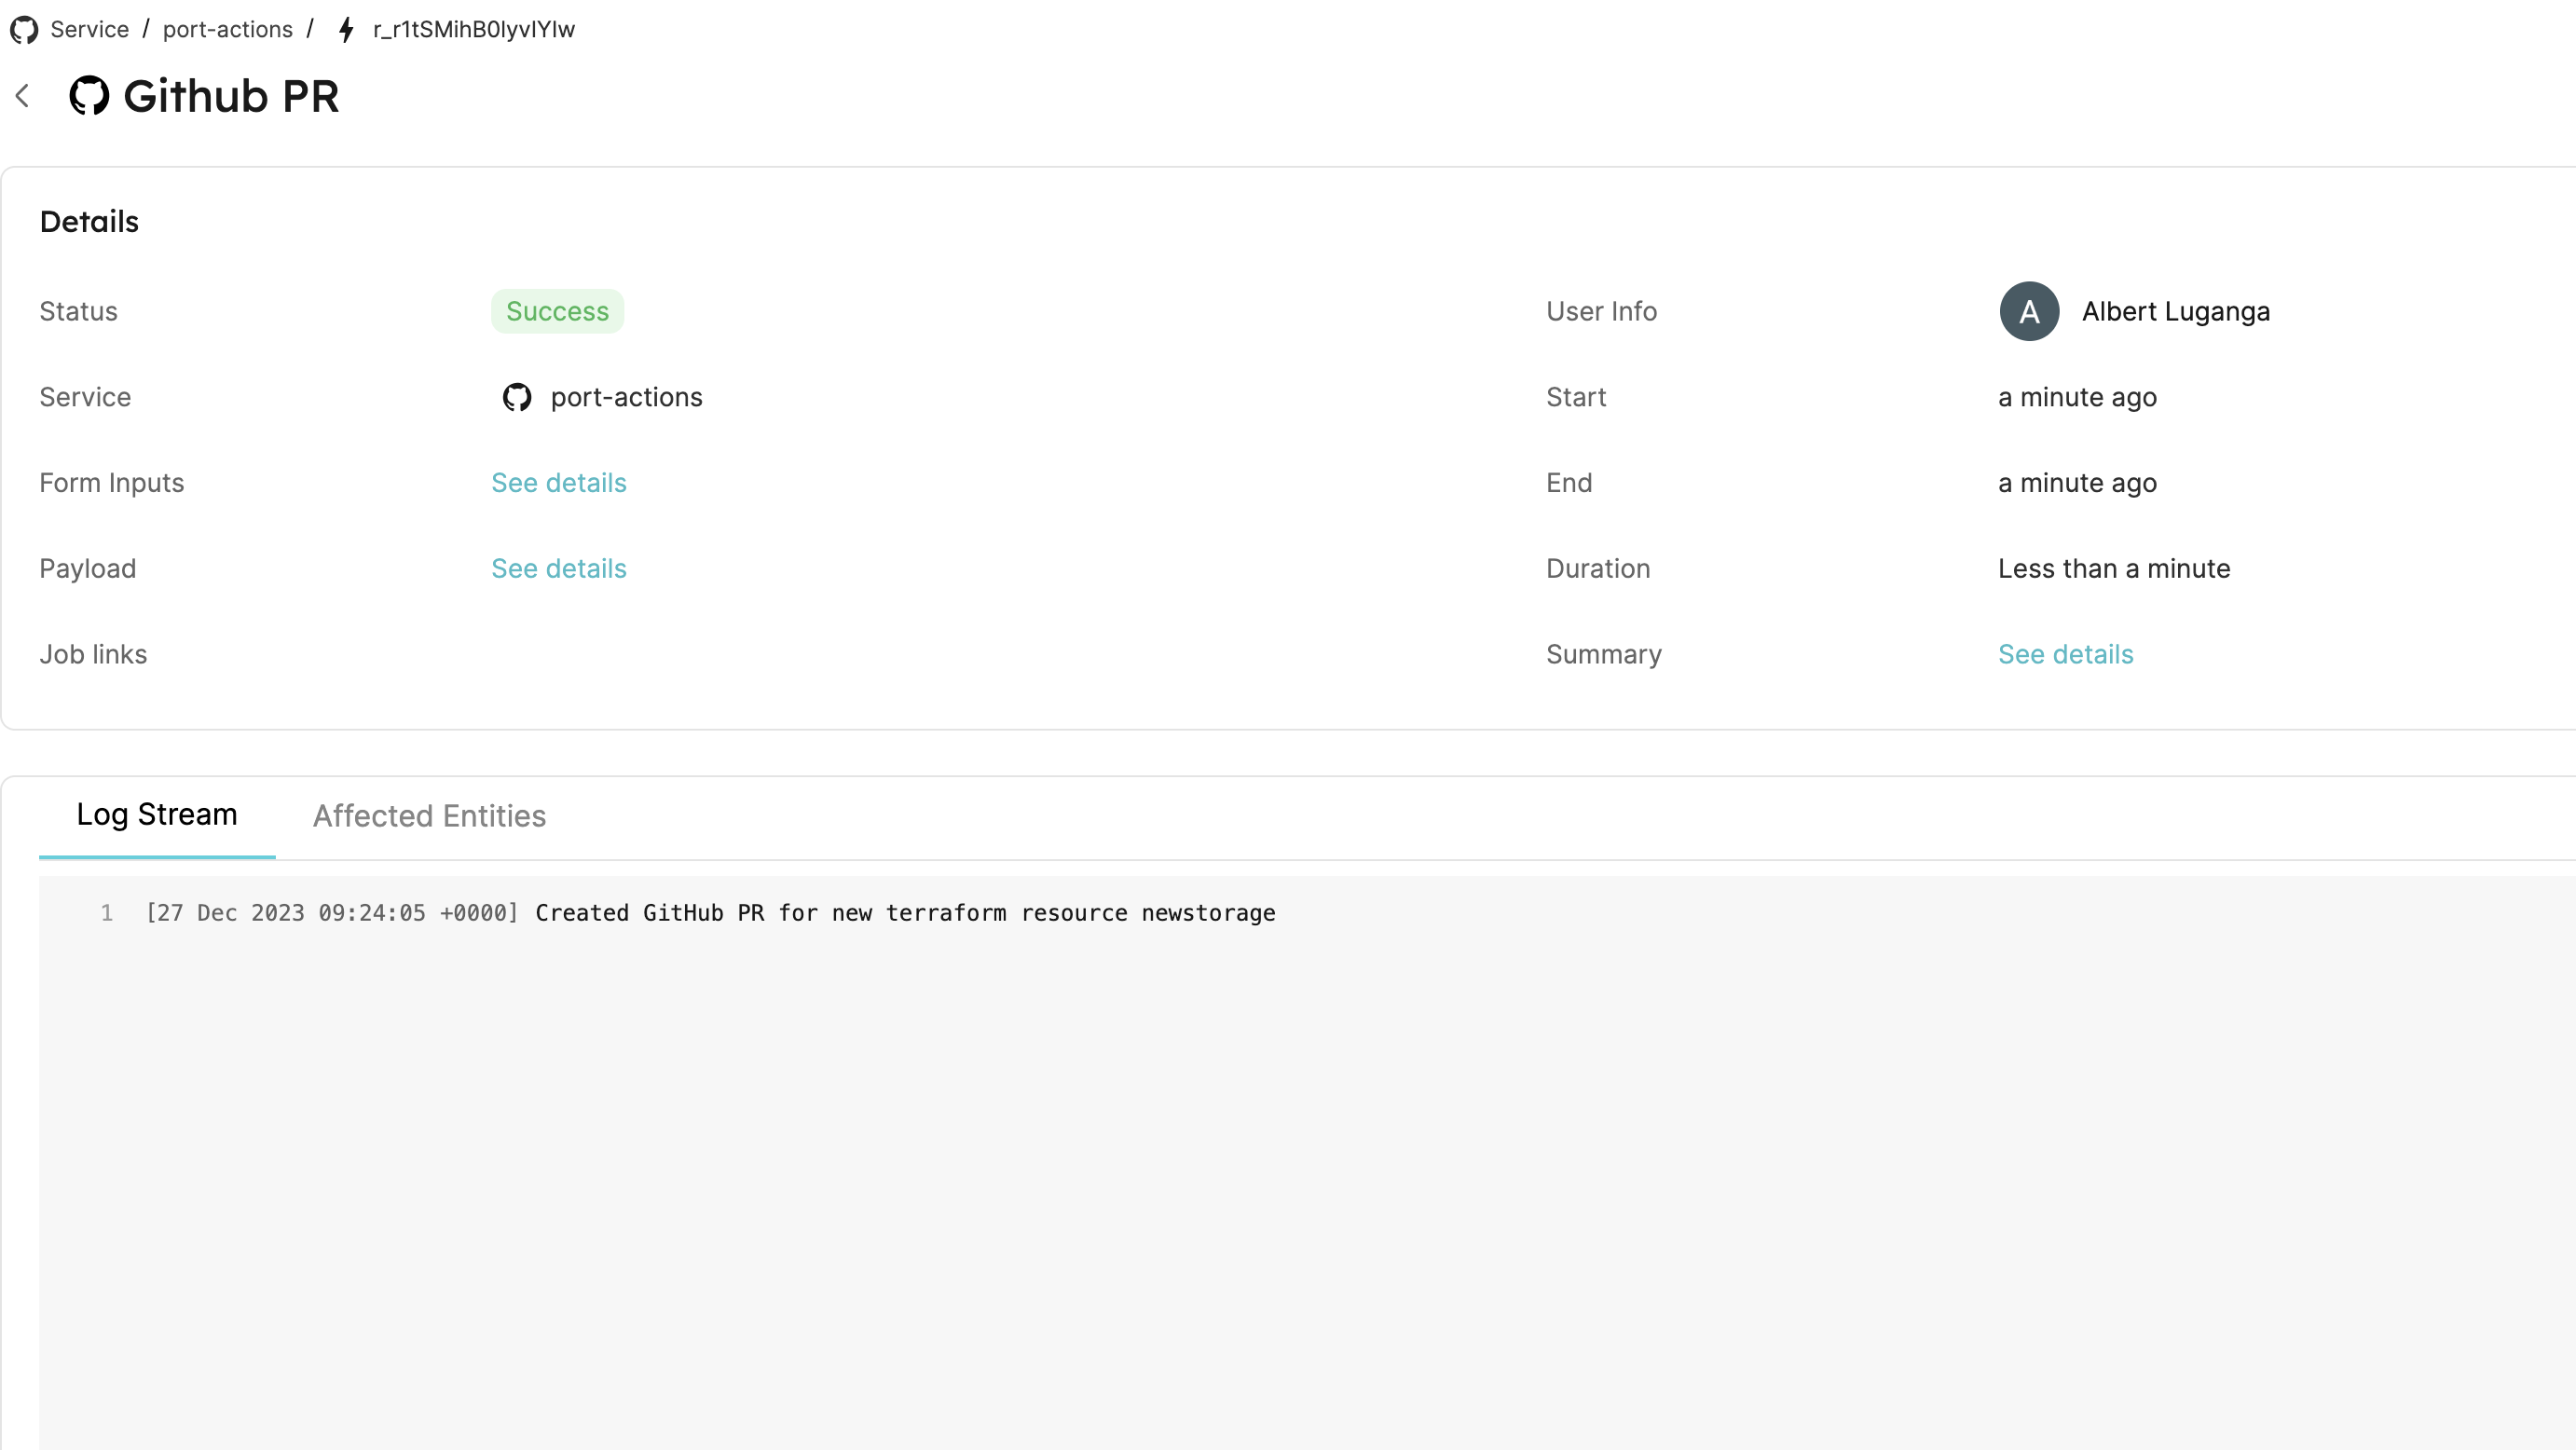Click the Form Inputs field label

point(111,483)
